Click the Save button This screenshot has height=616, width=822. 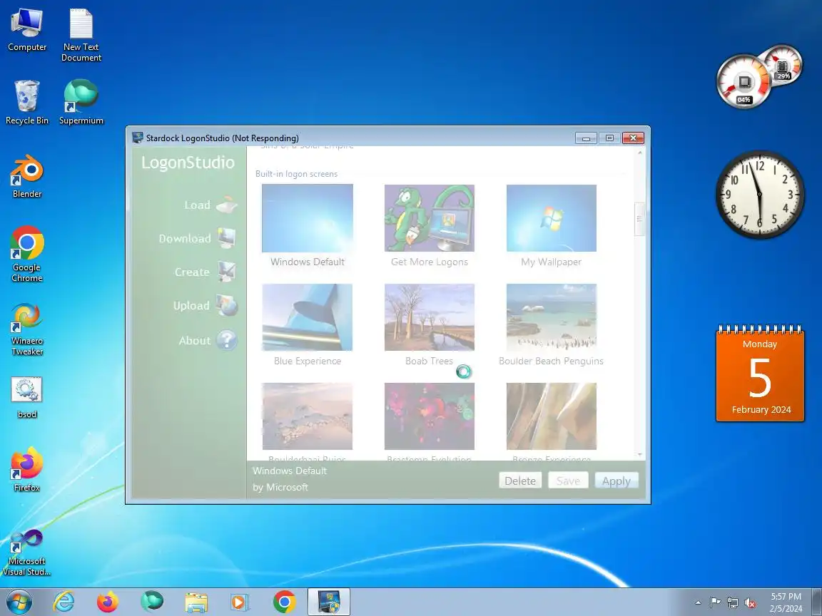[568, 481]
